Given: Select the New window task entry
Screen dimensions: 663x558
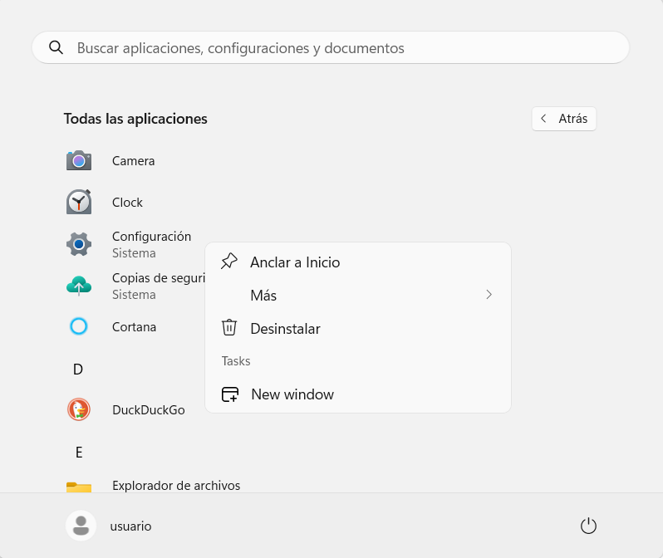Looking at the screenshot, I should point(292,394).
